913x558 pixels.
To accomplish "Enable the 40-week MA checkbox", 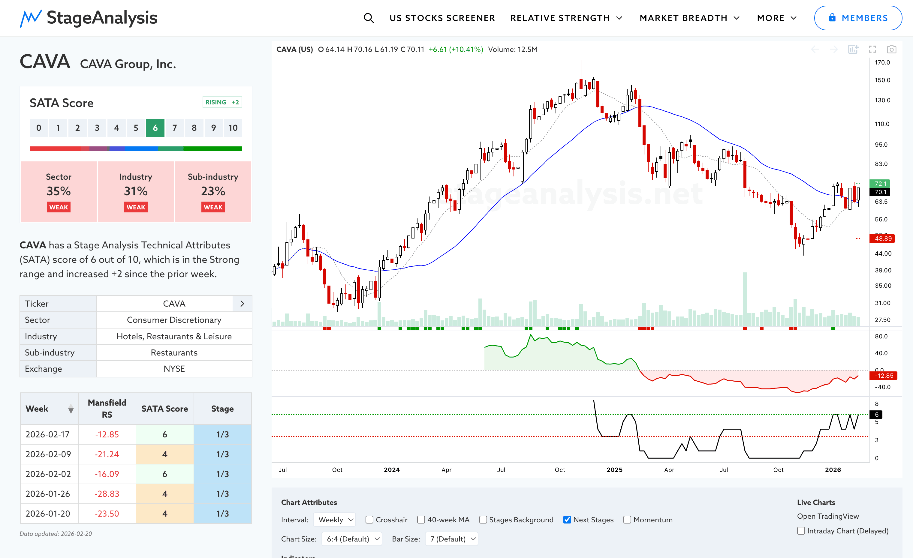I will tap(421, 520).
